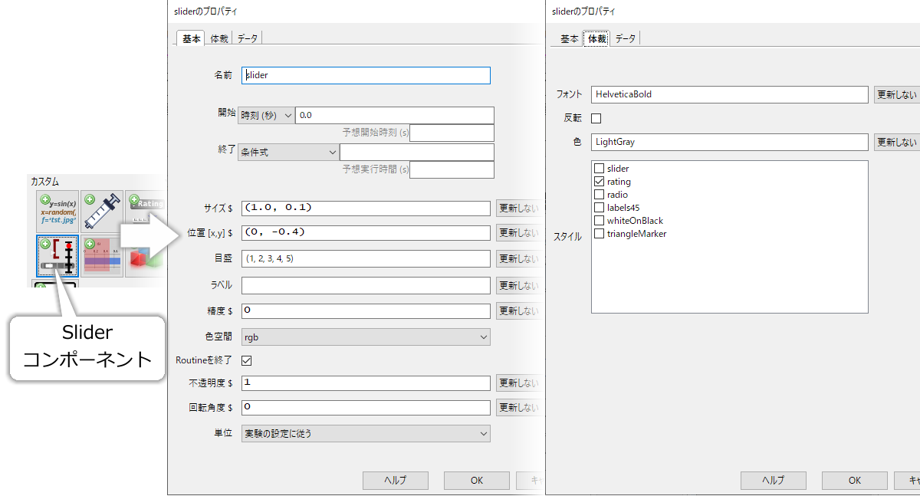
Task: Add the Variable component from the custom panel
Action: [x=57, y=212]
